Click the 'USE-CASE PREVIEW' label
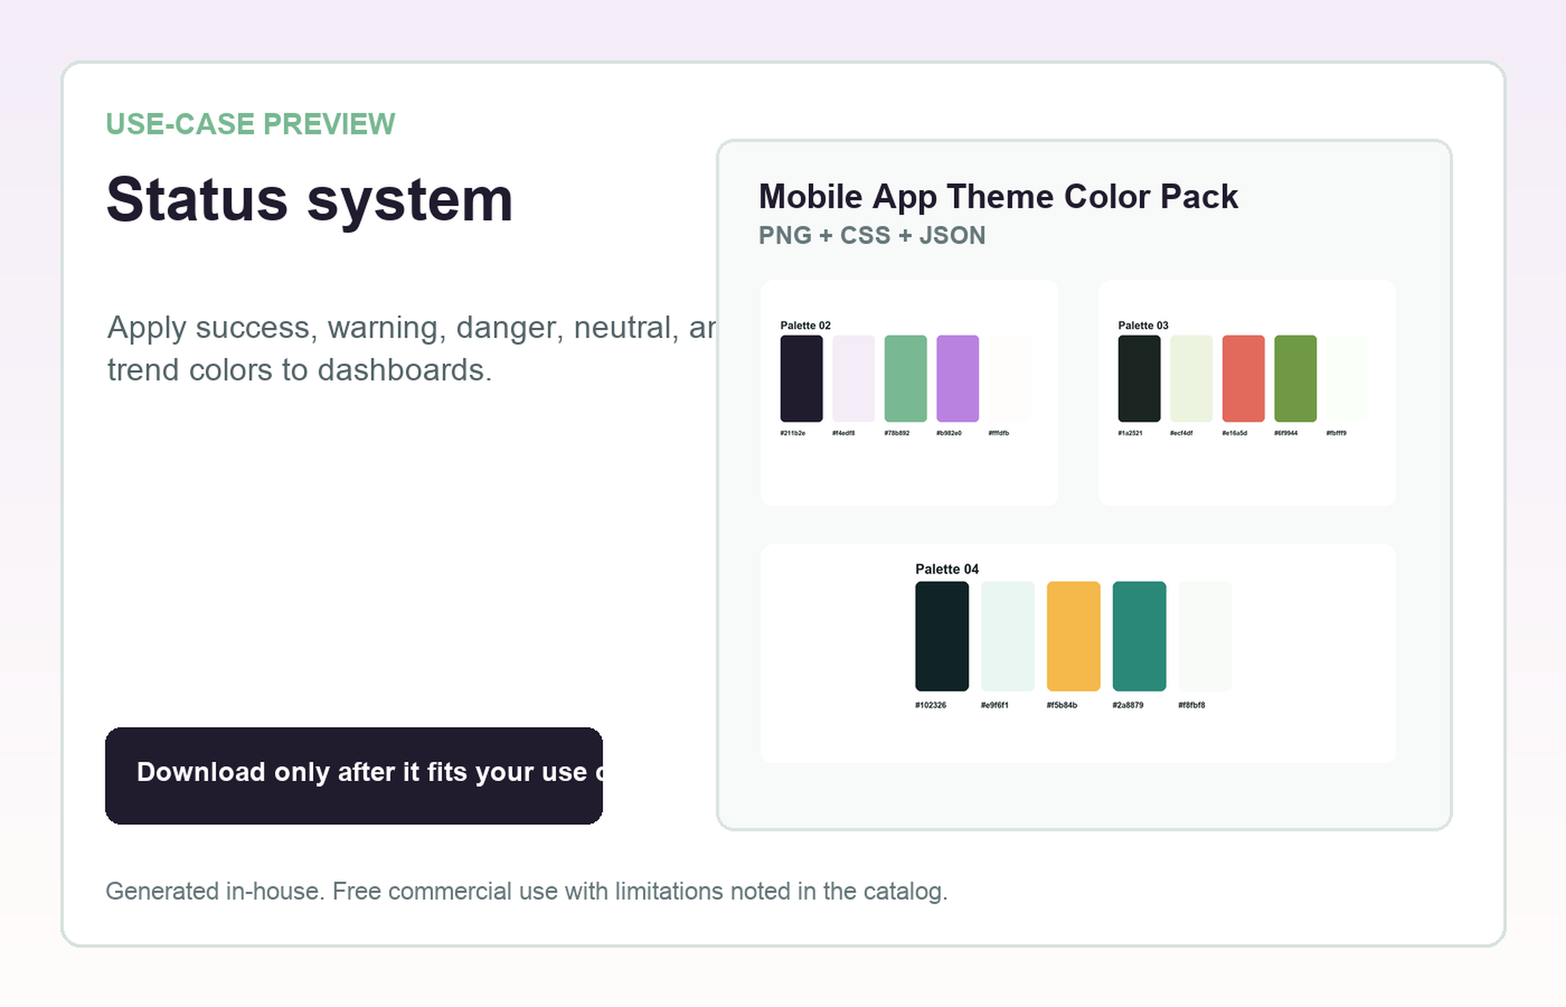Viewport: 1566px width, 1007px height. click(x=251, y=124)
